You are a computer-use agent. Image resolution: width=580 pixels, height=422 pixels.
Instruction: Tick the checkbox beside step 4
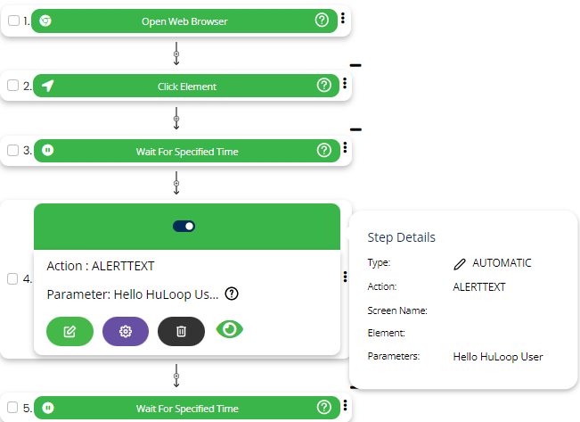coord(12,278)
